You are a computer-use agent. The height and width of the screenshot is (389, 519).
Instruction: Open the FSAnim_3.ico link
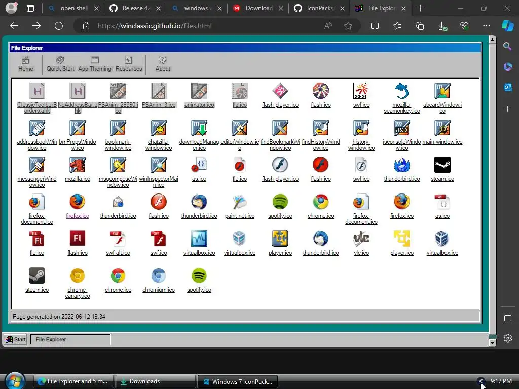click(x=159, y=105)
